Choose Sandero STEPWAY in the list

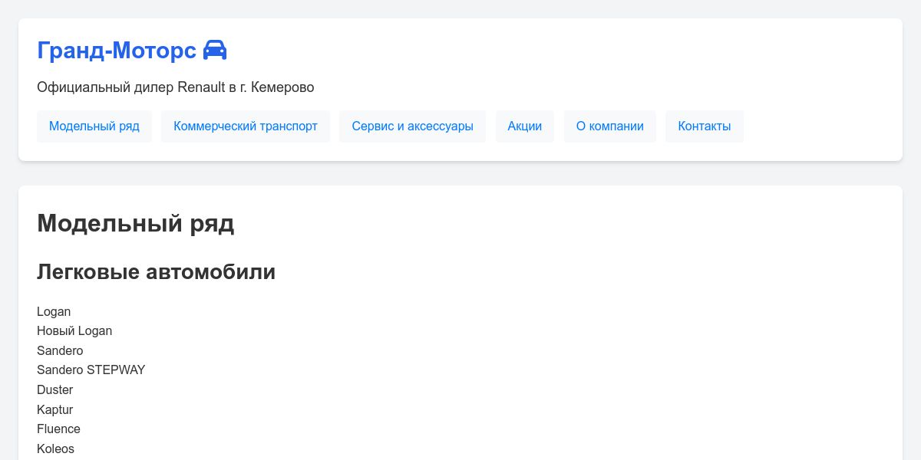click(91, 370)
